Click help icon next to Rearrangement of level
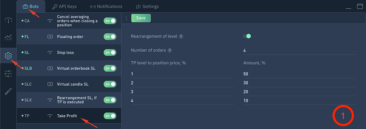 pyautogui.click(x=181, y=37)
